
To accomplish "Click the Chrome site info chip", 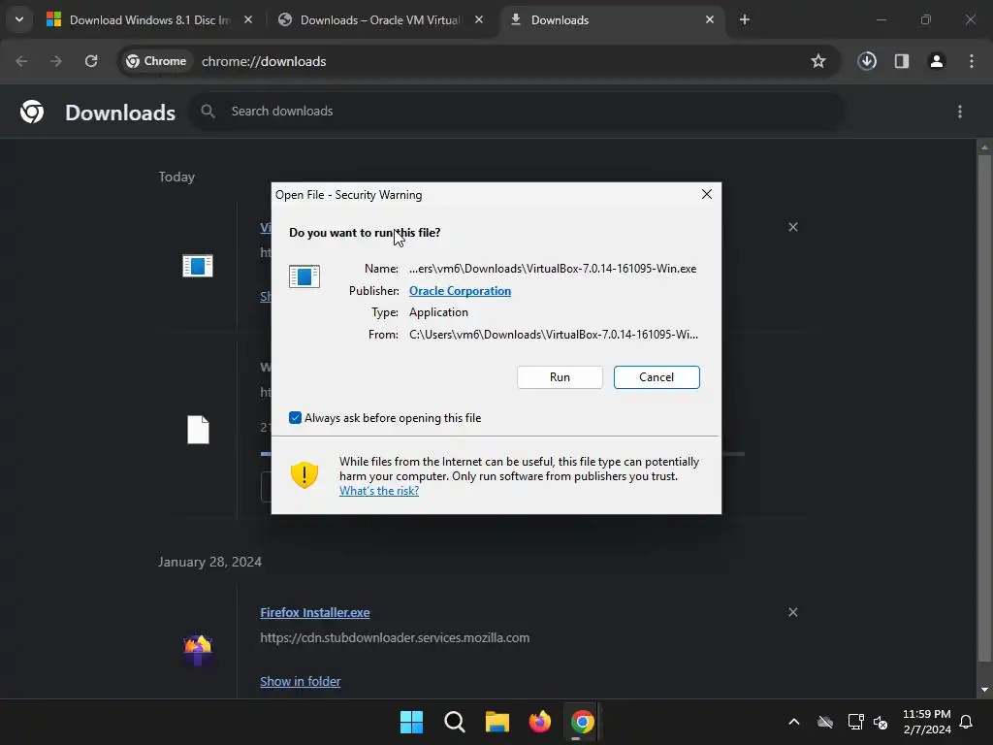I will coord(156,61).
